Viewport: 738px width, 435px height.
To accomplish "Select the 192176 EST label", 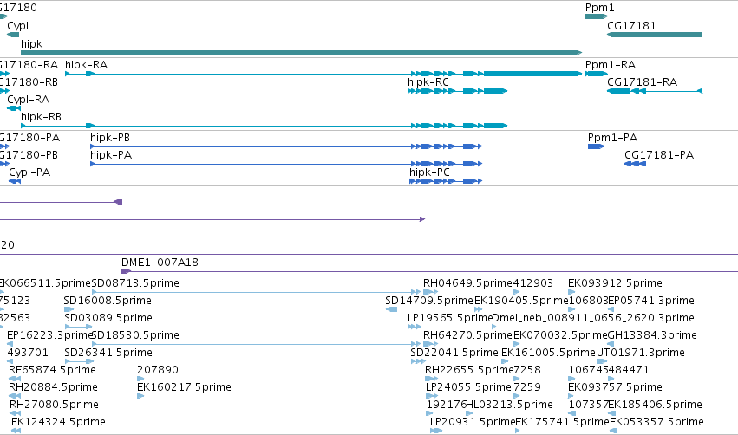I will point(447,405).
